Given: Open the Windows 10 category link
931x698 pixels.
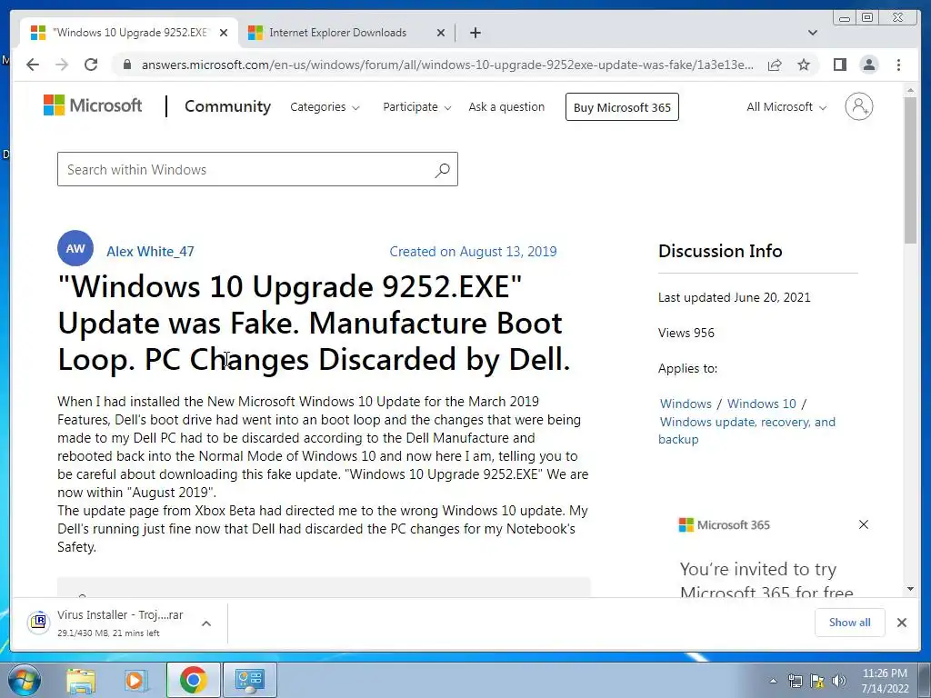Looking at the screenshot, I should (x=762, y=404).
